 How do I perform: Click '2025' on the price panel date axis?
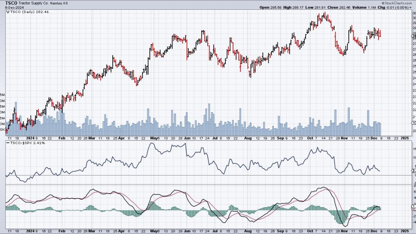[404, 138]
